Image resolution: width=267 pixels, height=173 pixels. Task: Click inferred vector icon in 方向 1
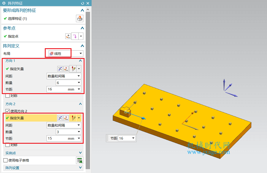(x=73, y=69)
